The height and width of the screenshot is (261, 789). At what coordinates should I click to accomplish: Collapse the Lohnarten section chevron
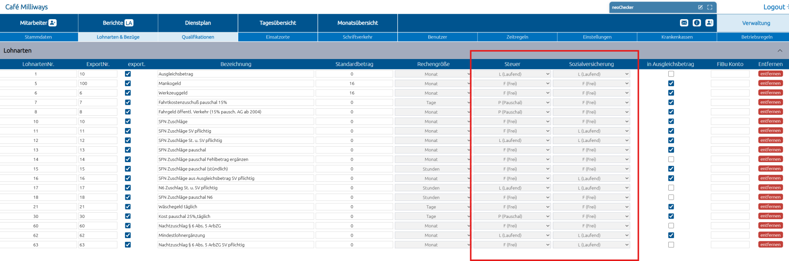780,51
